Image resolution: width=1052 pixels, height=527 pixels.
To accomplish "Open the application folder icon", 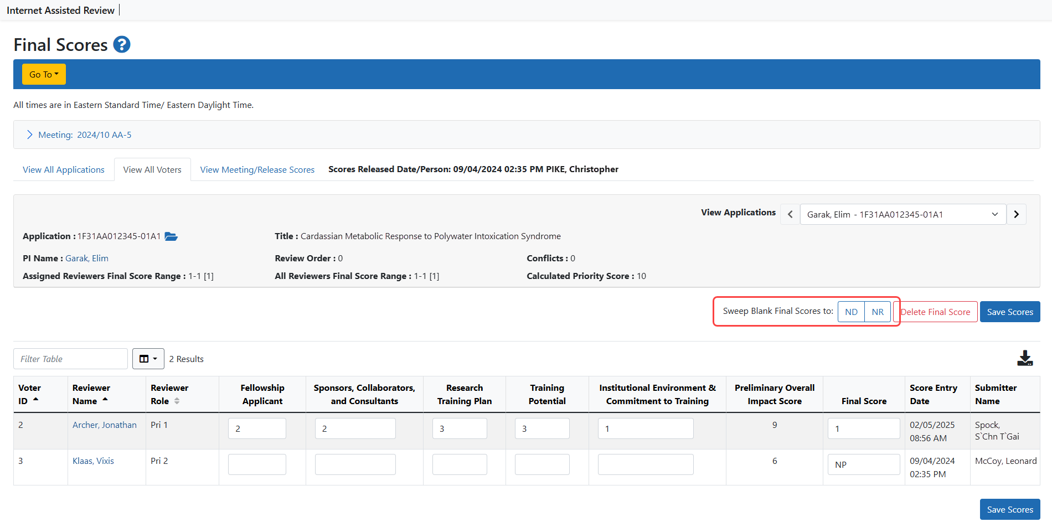I will pos(171,236).
